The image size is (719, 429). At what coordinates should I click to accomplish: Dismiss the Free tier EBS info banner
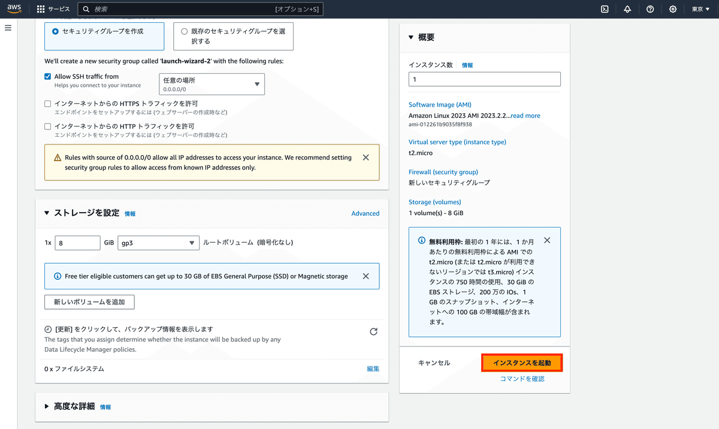click(365, 276)
